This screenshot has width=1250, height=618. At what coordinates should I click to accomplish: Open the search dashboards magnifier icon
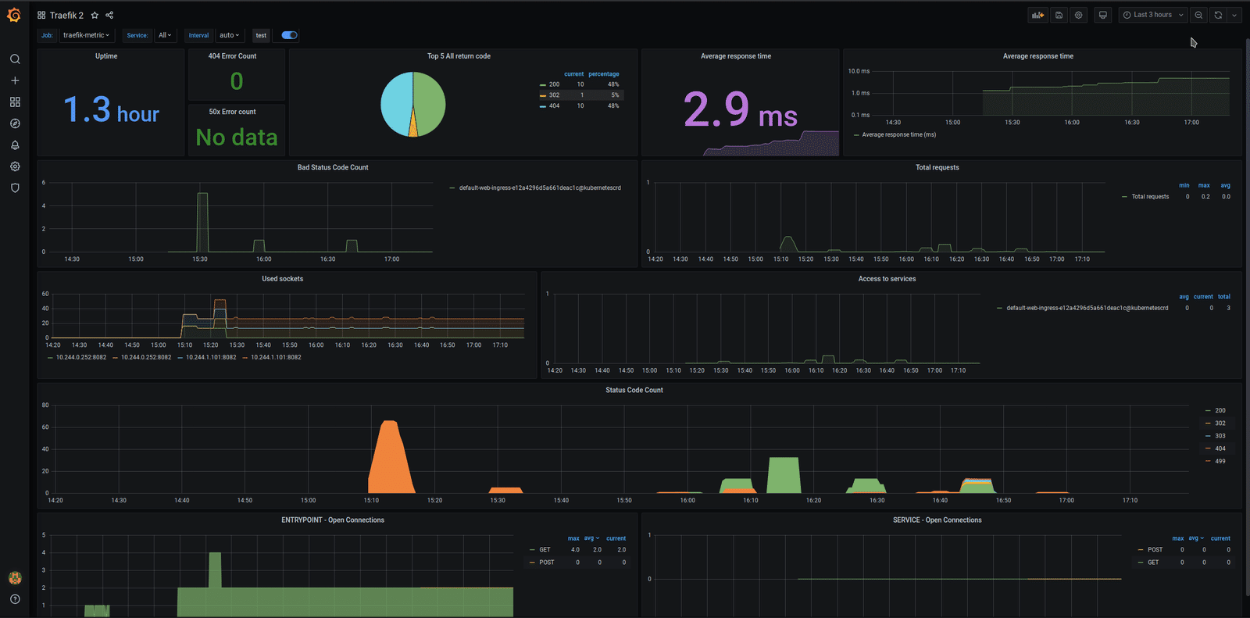pos(15,59)
